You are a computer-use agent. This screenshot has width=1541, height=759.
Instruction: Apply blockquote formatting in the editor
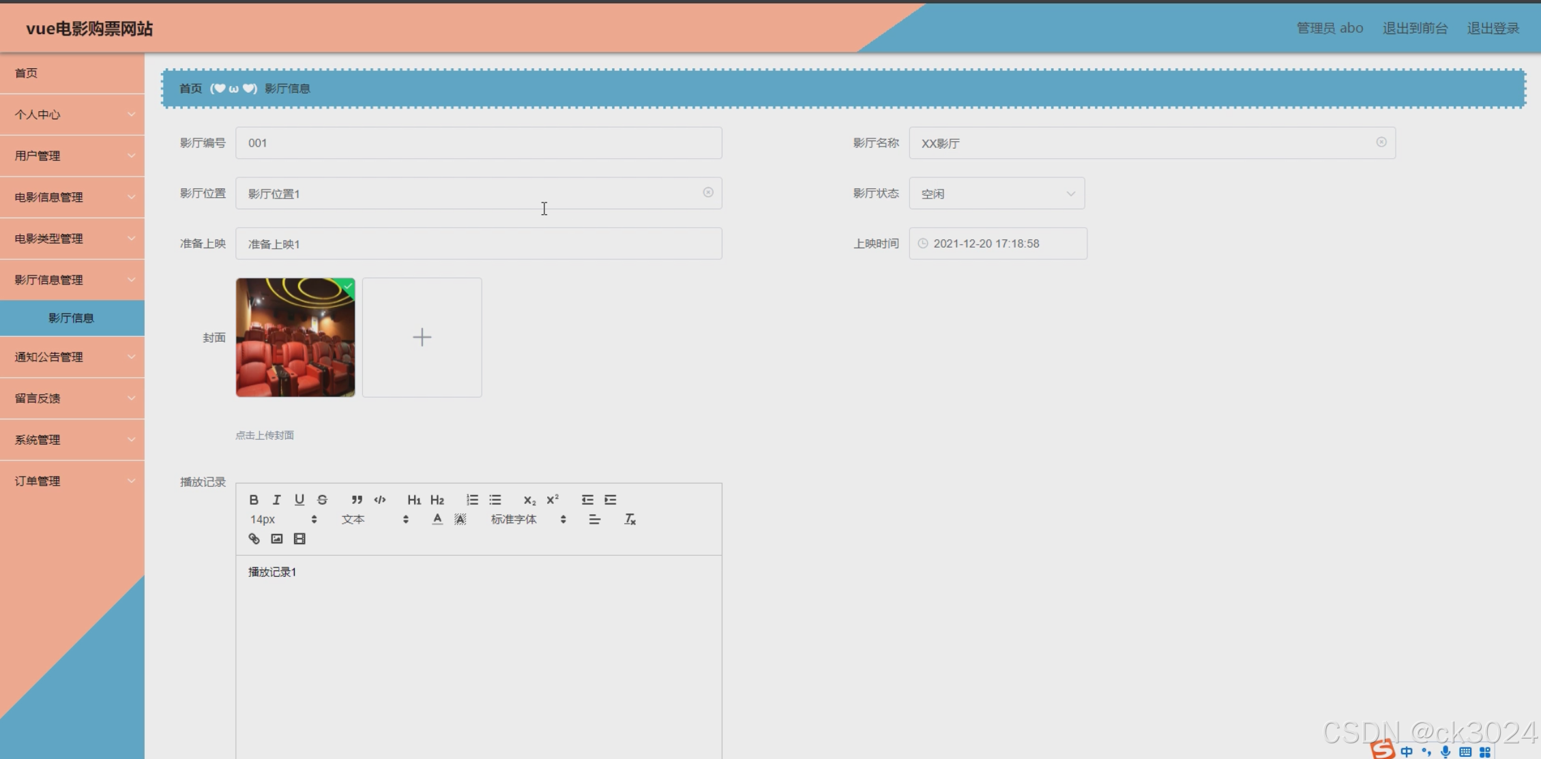coord(357,500)
